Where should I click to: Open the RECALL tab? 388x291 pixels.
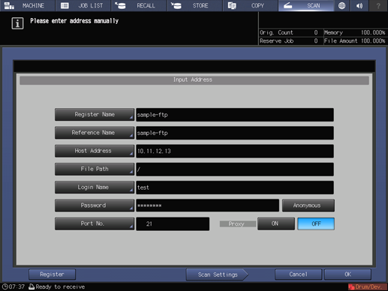point(139,5)
